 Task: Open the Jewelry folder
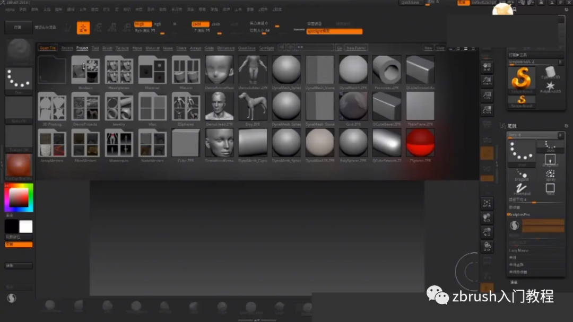119,107
